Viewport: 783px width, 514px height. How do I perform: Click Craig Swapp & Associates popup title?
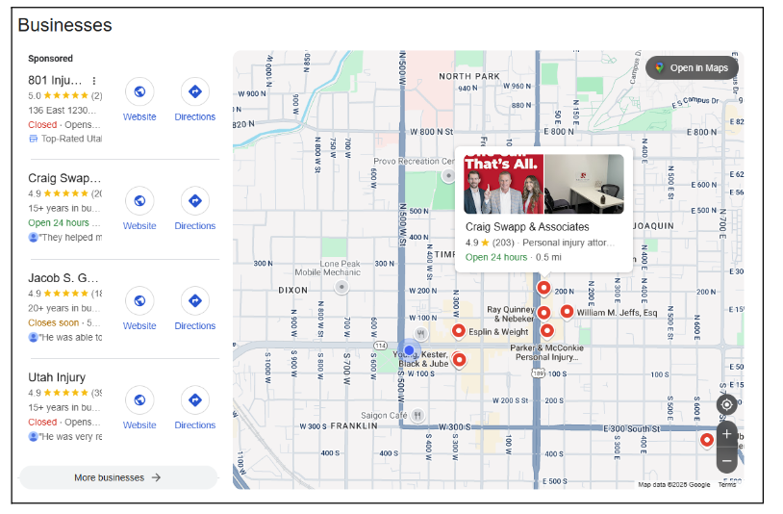(527, 227)
